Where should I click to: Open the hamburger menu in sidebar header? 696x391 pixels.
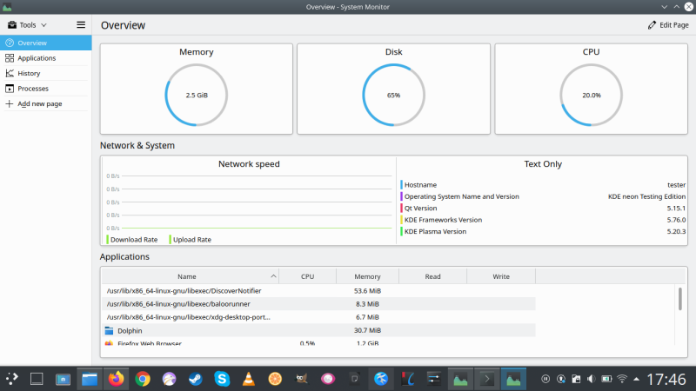[x=81, y=25]
